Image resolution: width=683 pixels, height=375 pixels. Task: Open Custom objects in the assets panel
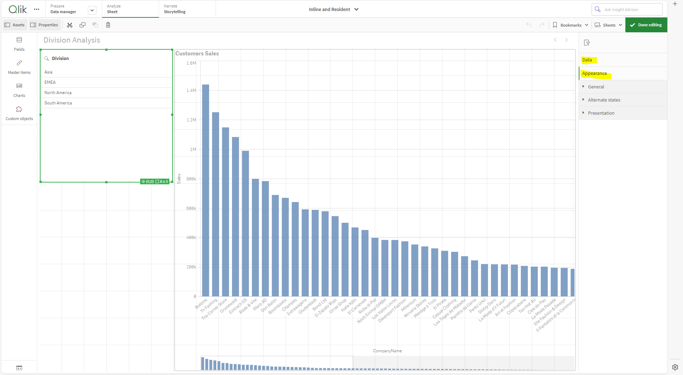pyautogui.click(x=19, y=113)
